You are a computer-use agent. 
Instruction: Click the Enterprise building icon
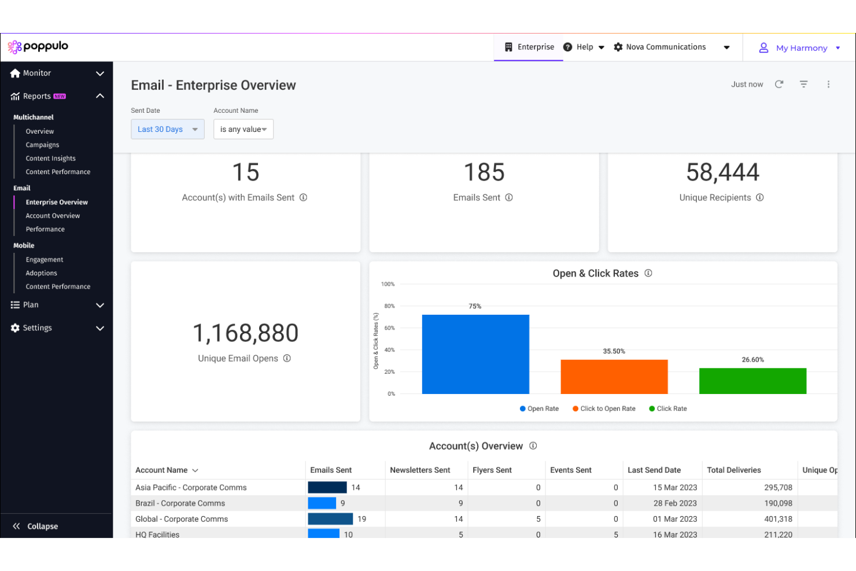point(508,47)
